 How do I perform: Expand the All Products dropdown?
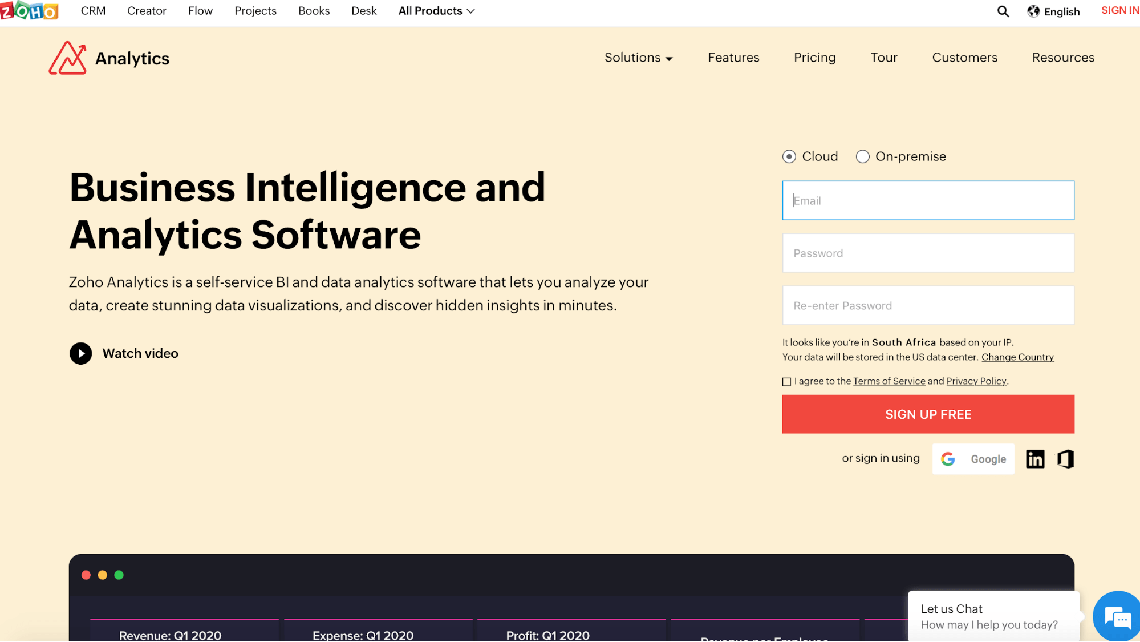[x=436, y=11]
